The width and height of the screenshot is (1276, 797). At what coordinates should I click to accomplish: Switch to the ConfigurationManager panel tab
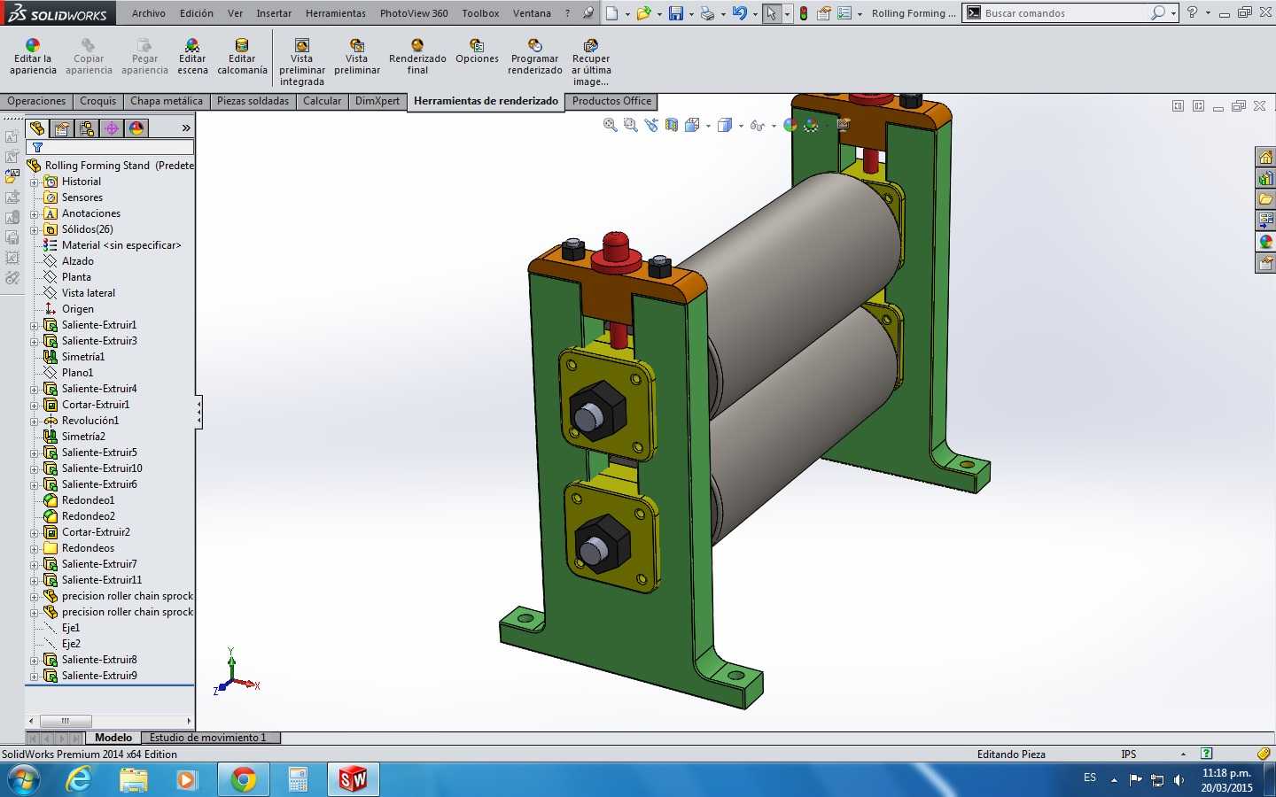tap(87, 128)
